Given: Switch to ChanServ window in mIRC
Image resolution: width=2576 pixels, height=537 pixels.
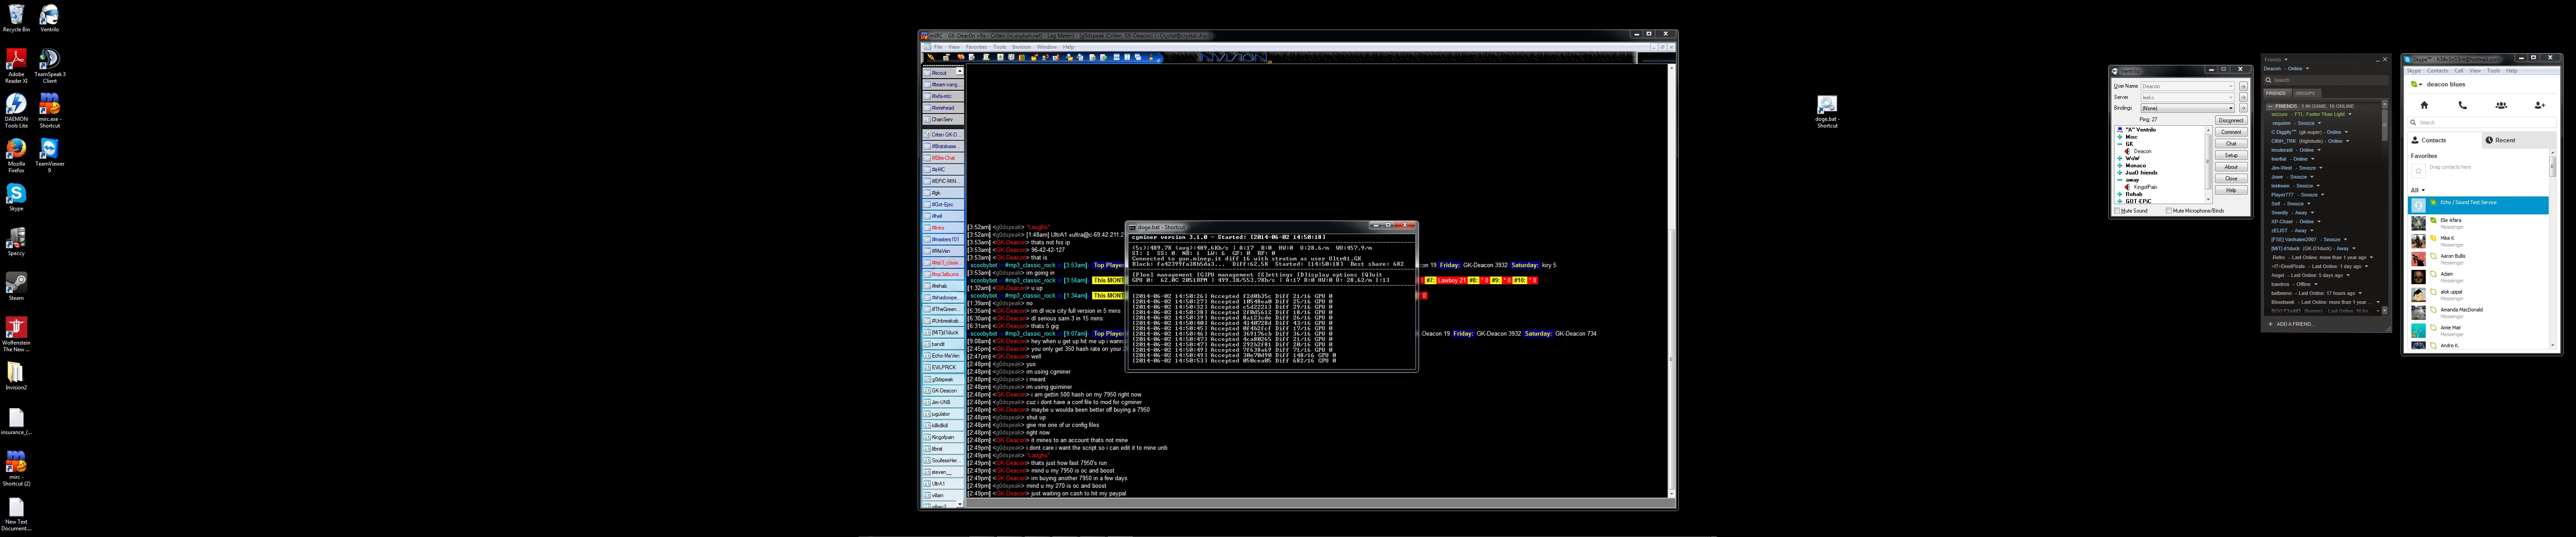Looking at the screenshot, I should pyautogui.click(x=943, y=119).
